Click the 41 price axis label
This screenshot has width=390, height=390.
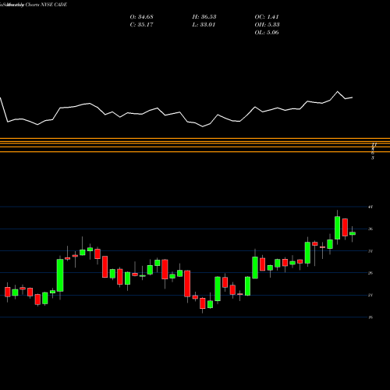pyautogui.click(x=370, y=207)
